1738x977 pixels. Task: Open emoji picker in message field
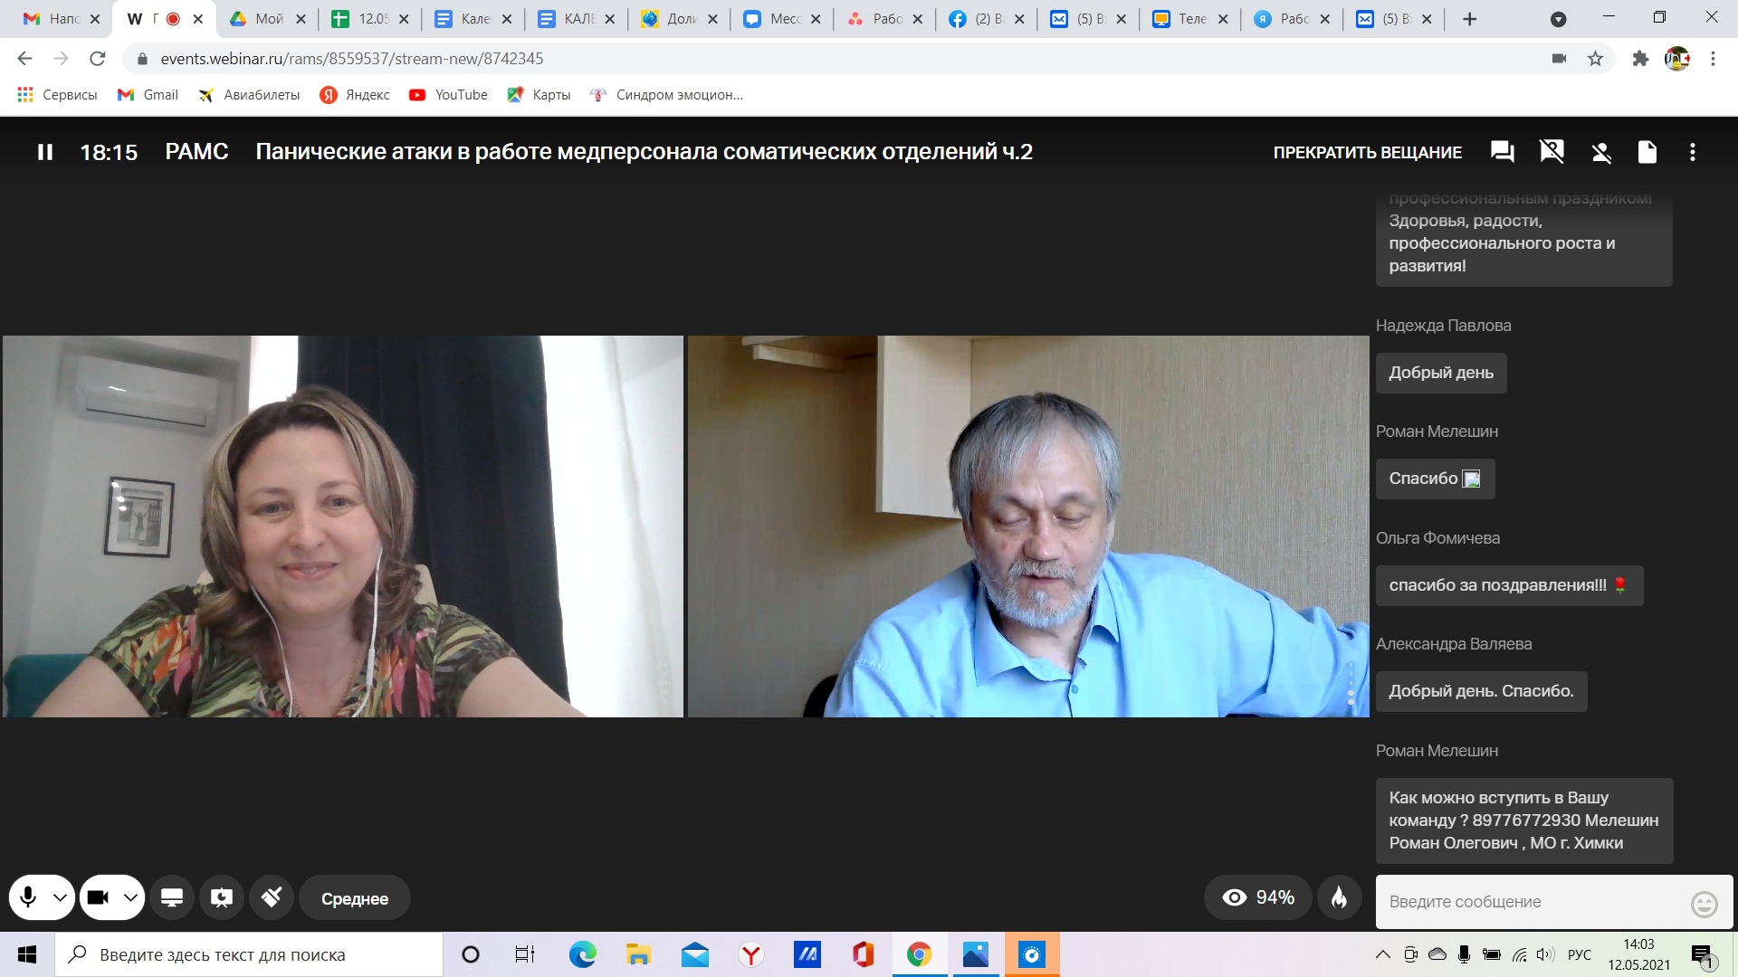click(1704, 903)
